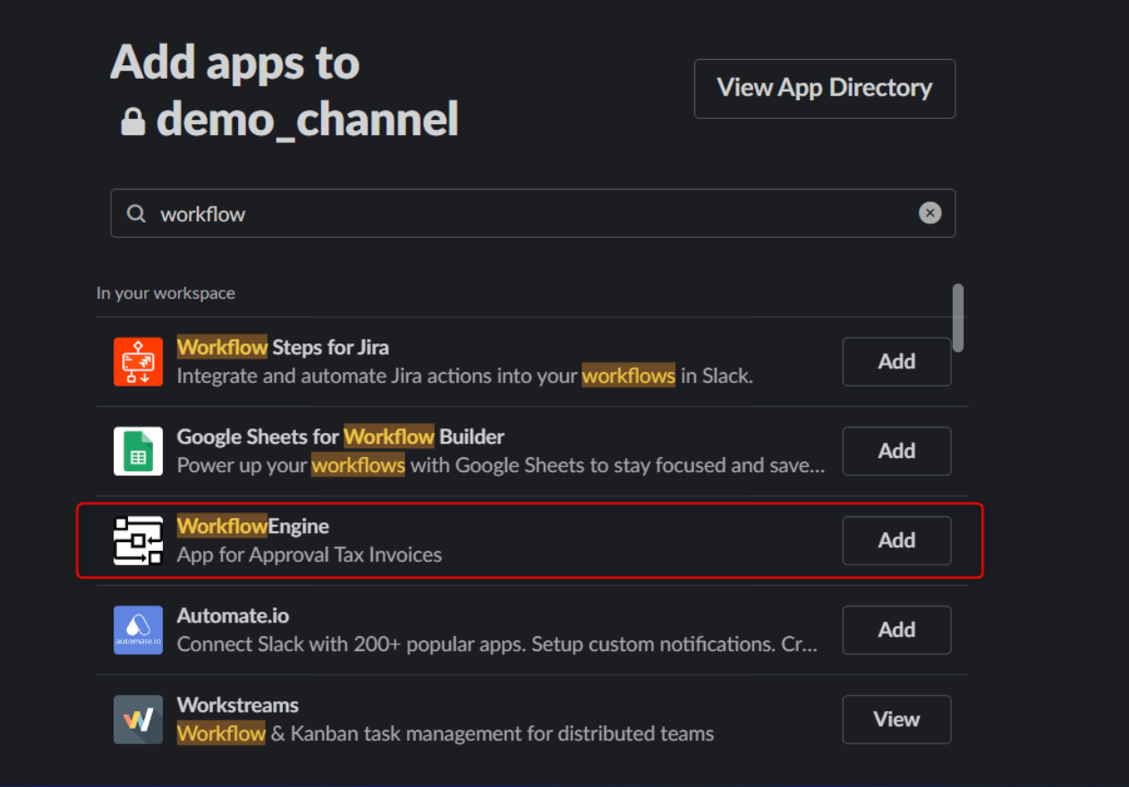Click the Automate.io app icon
Image resolution: width=1129 pixels, height=787 pixels.
138,630
